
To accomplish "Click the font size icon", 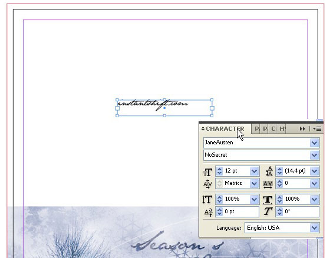I will [207, 172].
